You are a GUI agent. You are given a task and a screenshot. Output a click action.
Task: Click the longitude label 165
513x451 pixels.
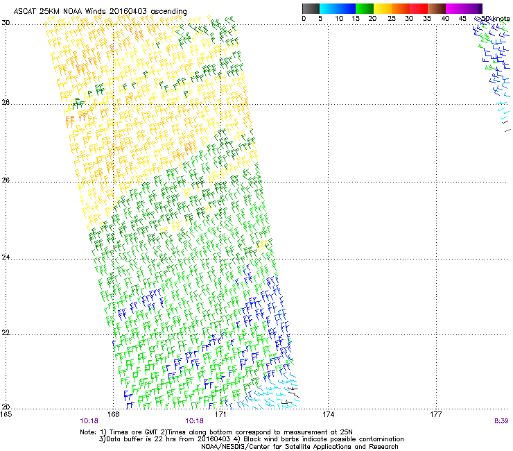6,414
